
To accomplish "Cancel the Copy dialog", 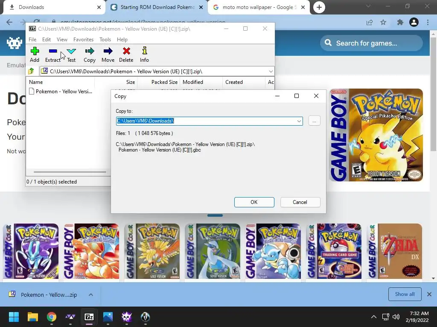I will tap(300, 202).
